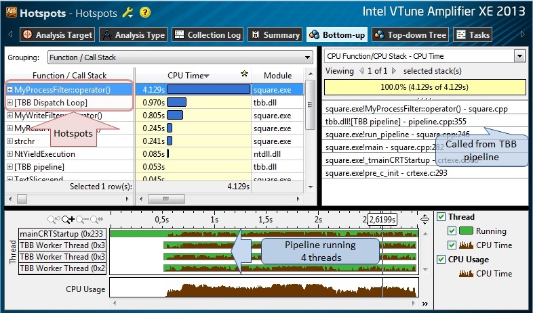Toggle the Thread checkbox in legend
Viewport: 533px width, 313px height.
441,217
